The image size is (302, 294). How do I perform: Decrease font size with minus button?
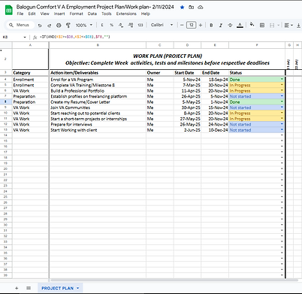coord(182,25)
